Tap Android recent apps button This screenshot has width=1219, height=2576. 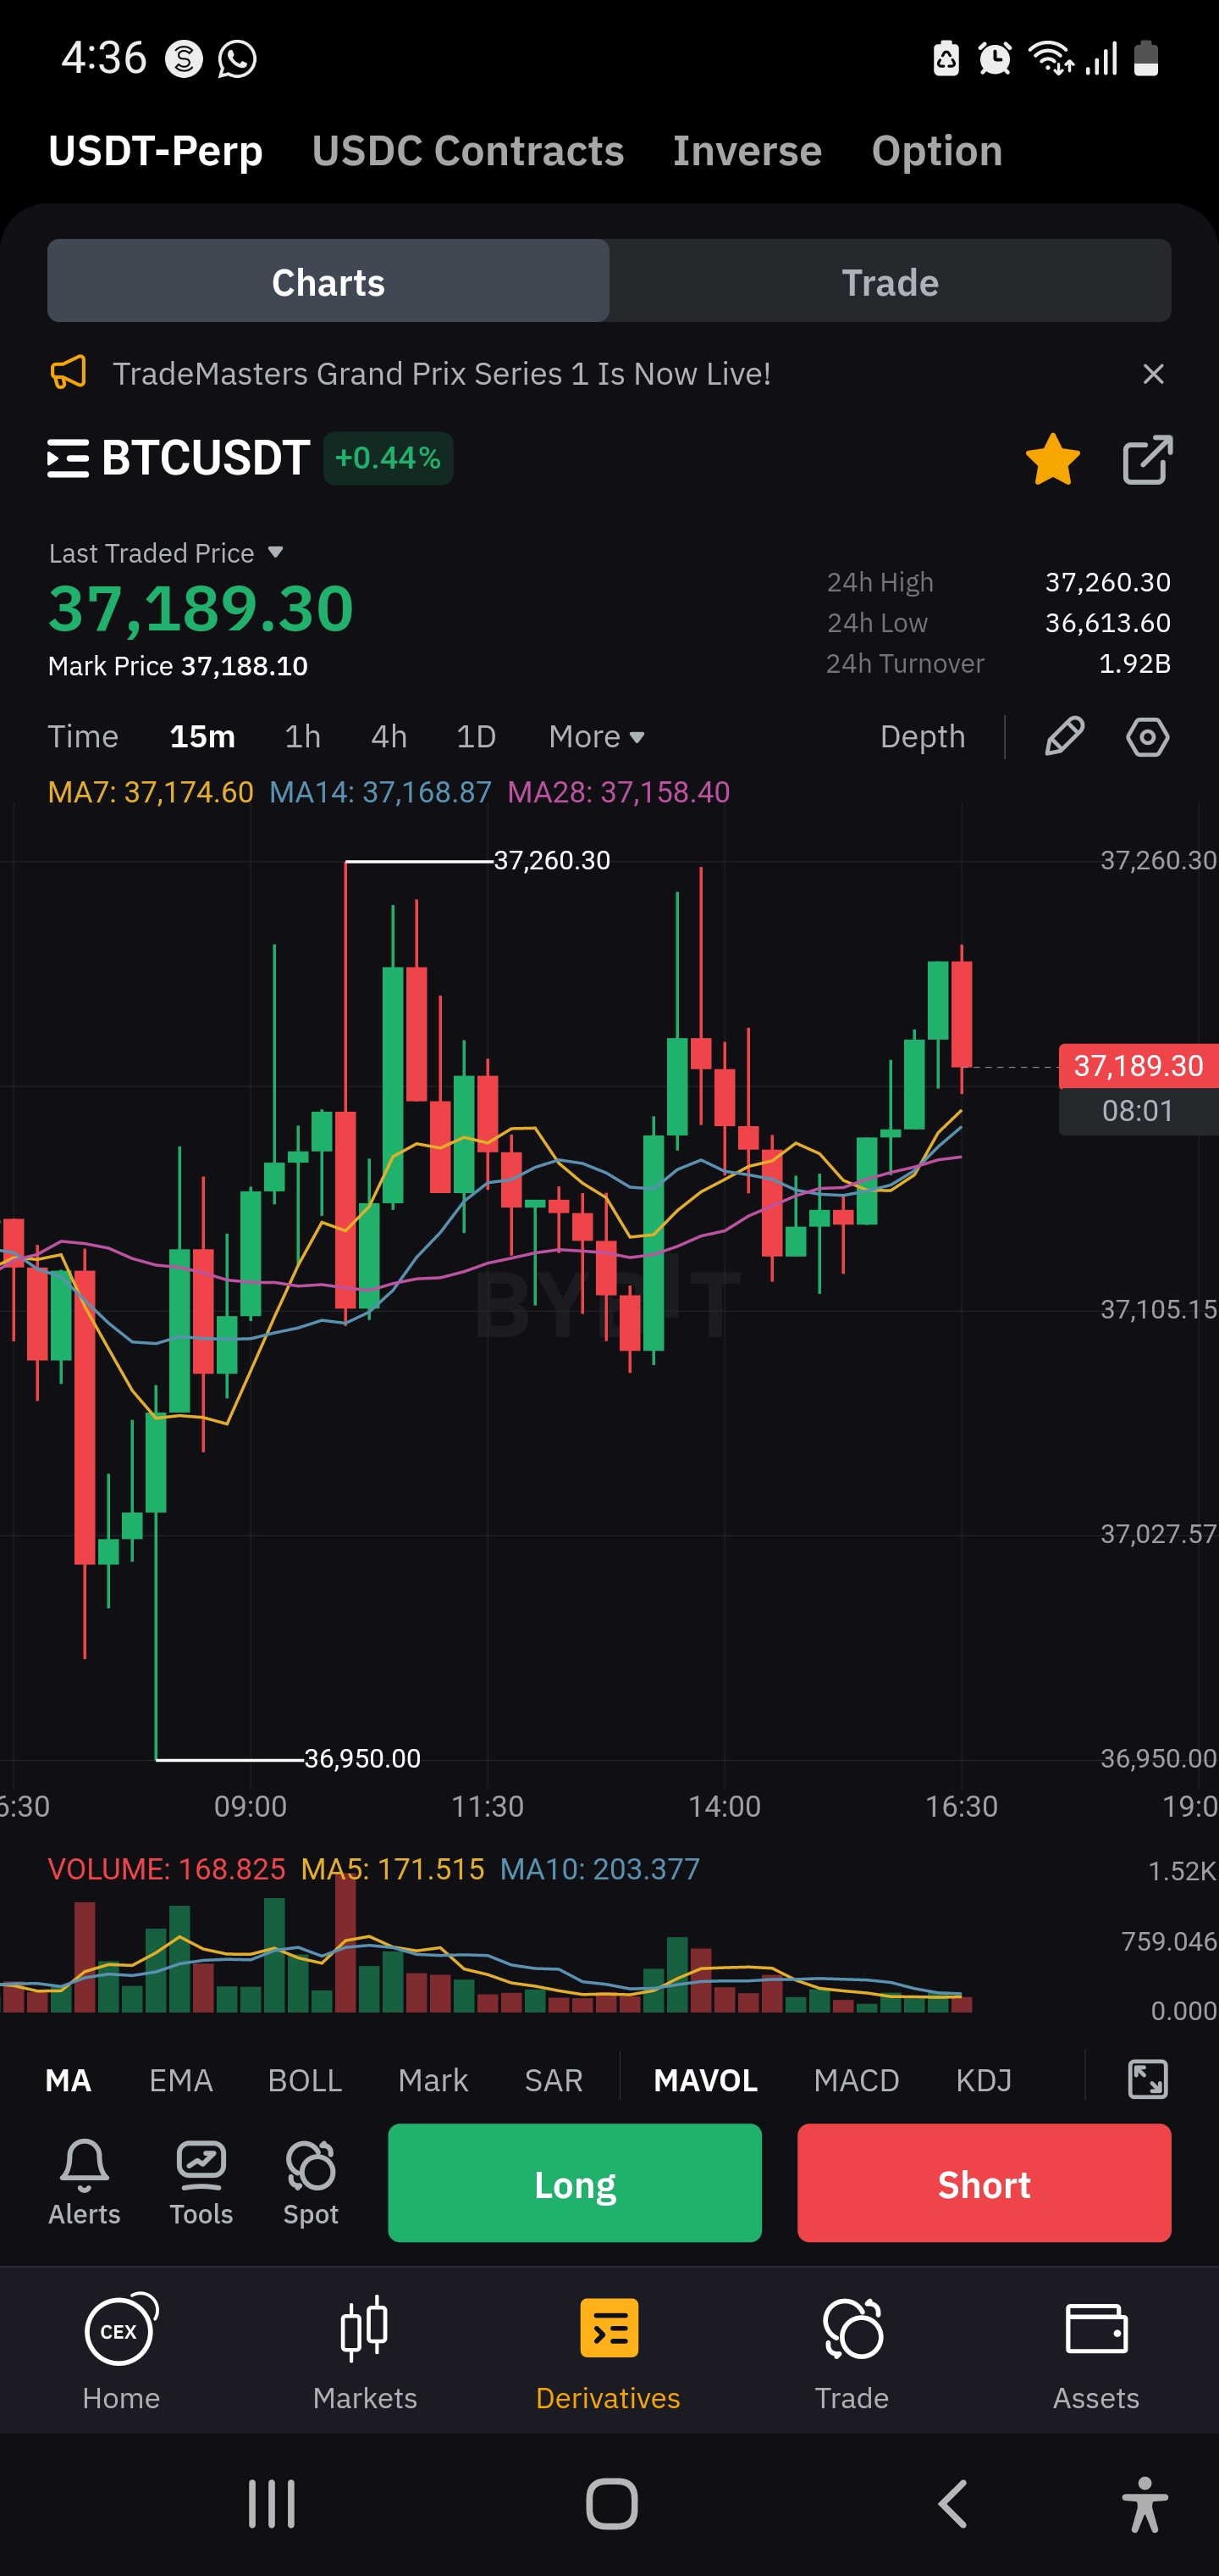point(272,2504)
